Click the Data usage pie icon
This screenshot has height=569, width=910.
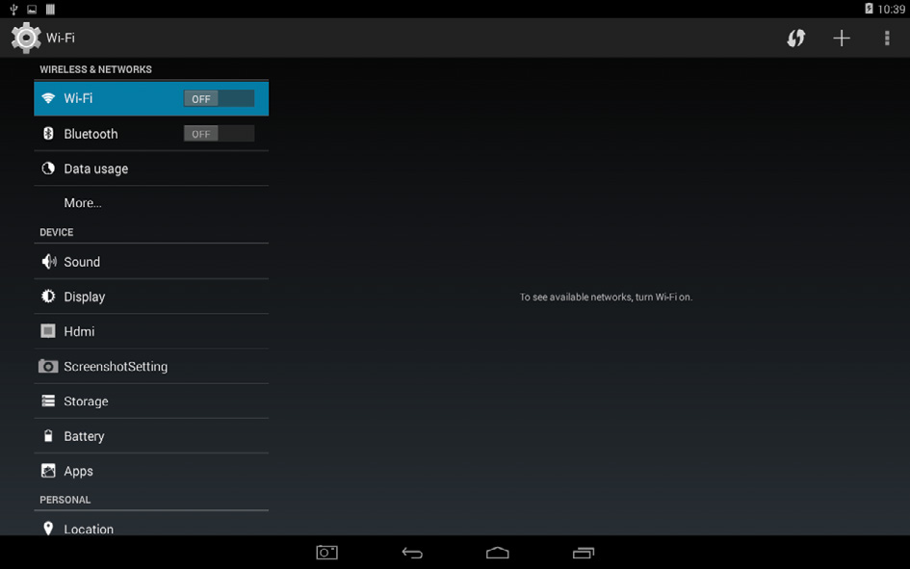pyautogui.click(x=48, y=168)
